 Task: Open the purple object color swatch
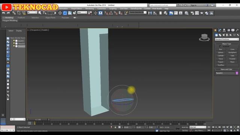pos(237,73)
